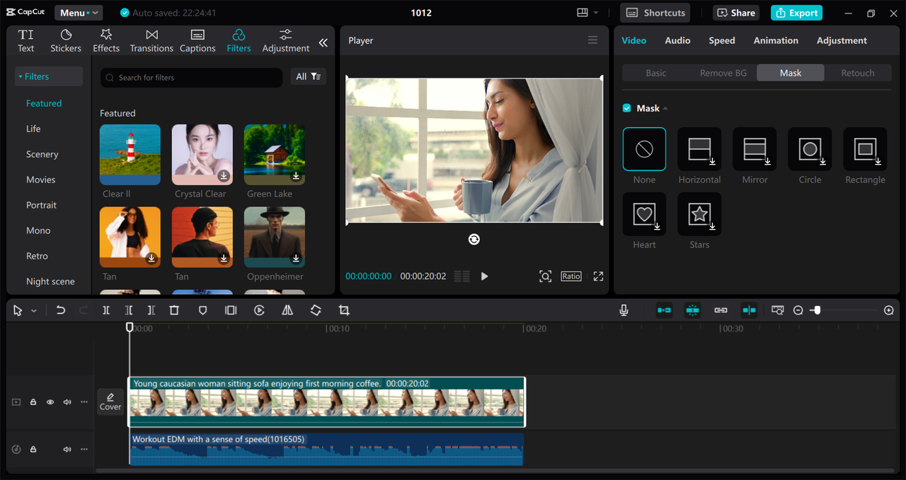The width and height of the screenshot is (906, 480).
Task: Toggle visibility eye on video track
Action: pos(50,402)
